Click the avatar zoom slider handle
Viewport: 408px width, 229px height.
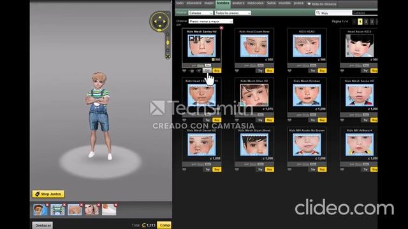point(168,43)
